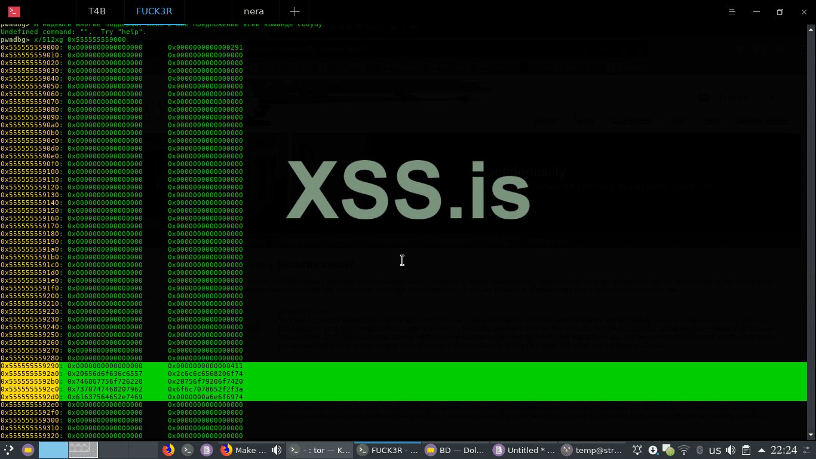816x459 pixels.
Task: Add a new terminal tab with the plus button
Action: pyautogui.click(x=295, y=11)
